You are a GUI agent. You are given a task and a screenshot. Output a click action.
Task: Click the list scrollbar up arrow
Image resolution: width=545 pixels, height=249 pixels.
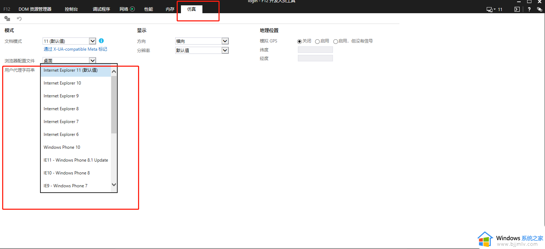click(x=114, y=72)
